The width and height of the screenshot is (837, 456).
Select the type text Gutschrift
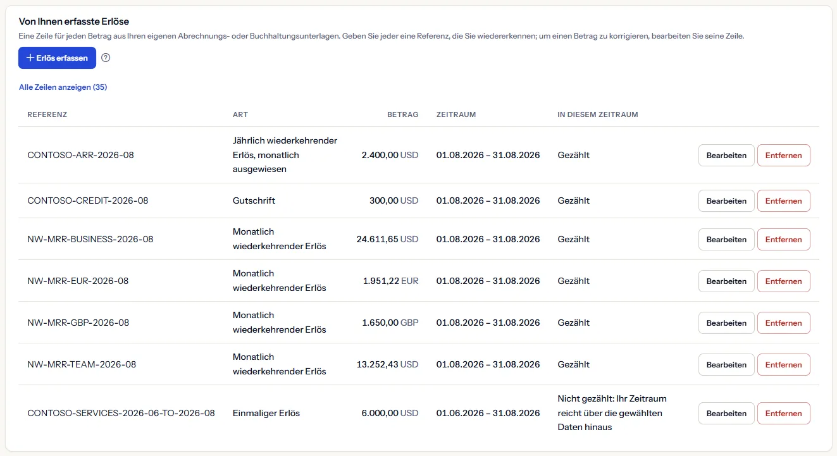coord(254,200)
